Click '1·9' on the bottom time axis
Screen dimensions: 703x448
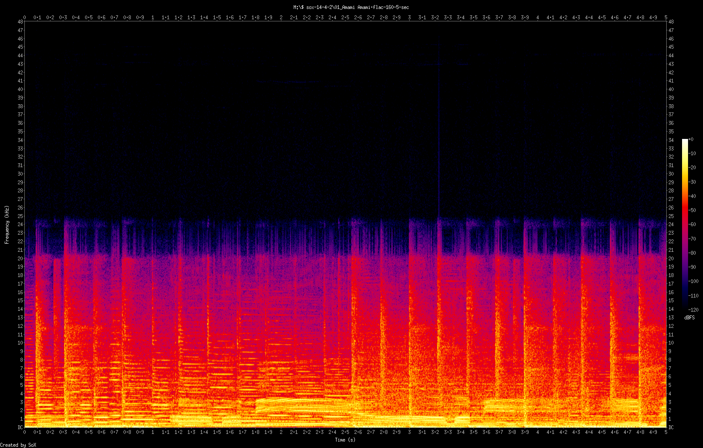[x=268, y=432]
